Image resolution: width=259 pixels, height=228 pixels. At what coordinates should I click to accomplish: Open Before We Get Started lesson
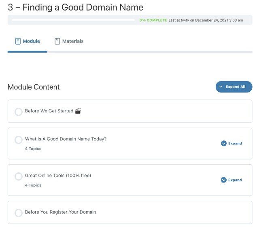click(49, 111)
